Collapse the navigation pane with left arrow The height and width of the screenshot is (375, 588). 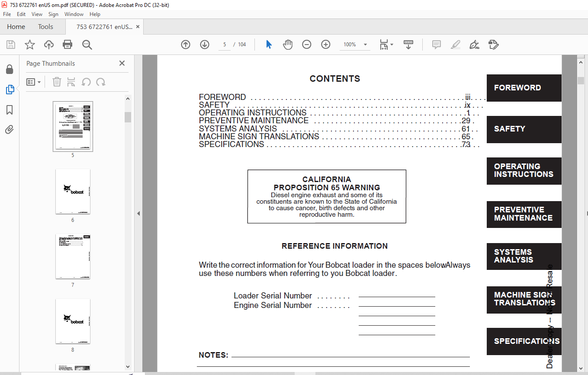pos(138,213)
